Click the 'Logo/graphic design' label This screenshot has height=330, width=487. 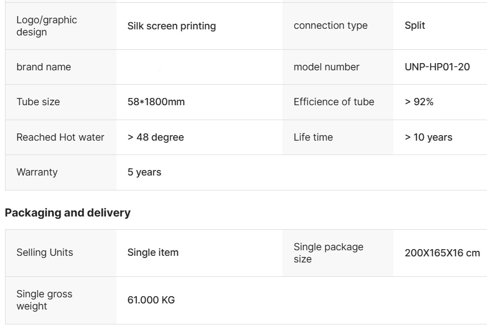point(47,26)
